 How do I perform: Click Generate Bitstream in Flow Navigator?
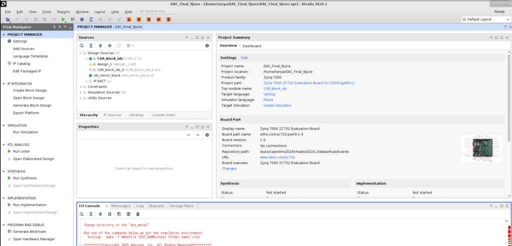[29, 231]
